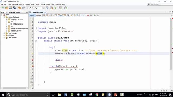173x97 pixels.
Task: Click Find Next Occurrence editor icon
Action: click(x=62, y=15)
